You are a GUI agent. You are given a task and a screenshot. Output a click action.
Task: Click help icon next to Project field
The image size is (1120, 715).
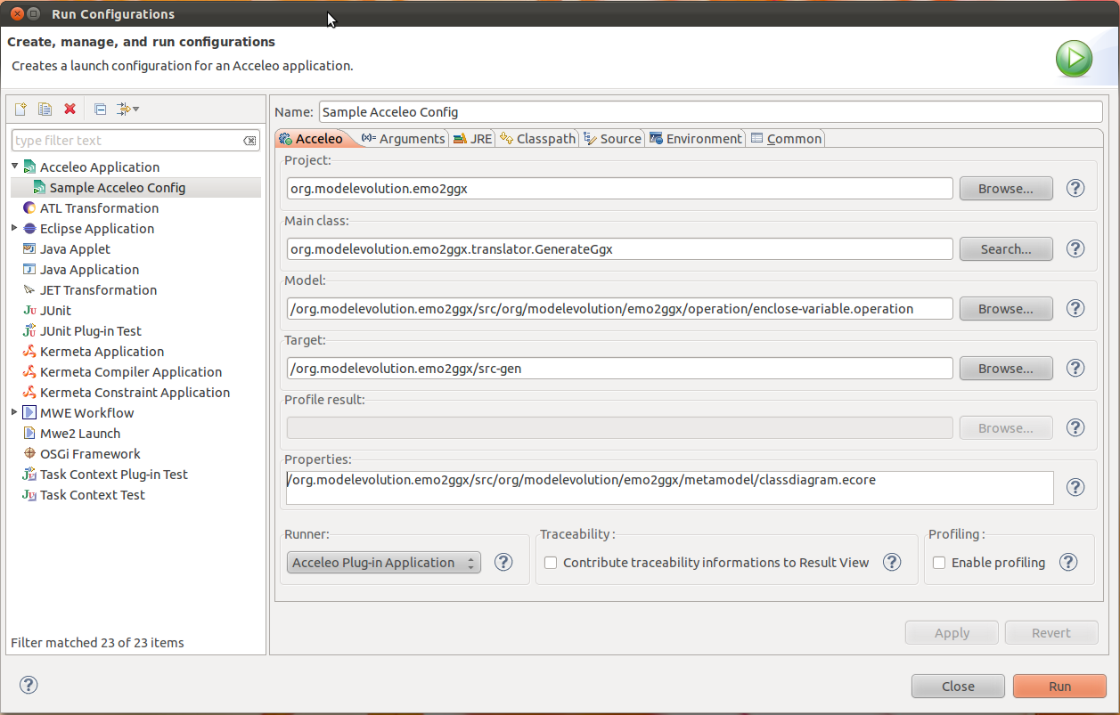[1075, 188]
